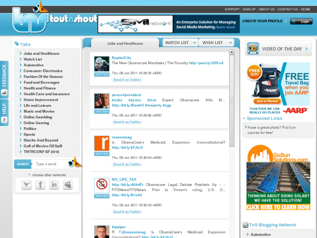Open CONTACT US in top menu
Viewport: 317px width, 238px height.
point(288,9)
